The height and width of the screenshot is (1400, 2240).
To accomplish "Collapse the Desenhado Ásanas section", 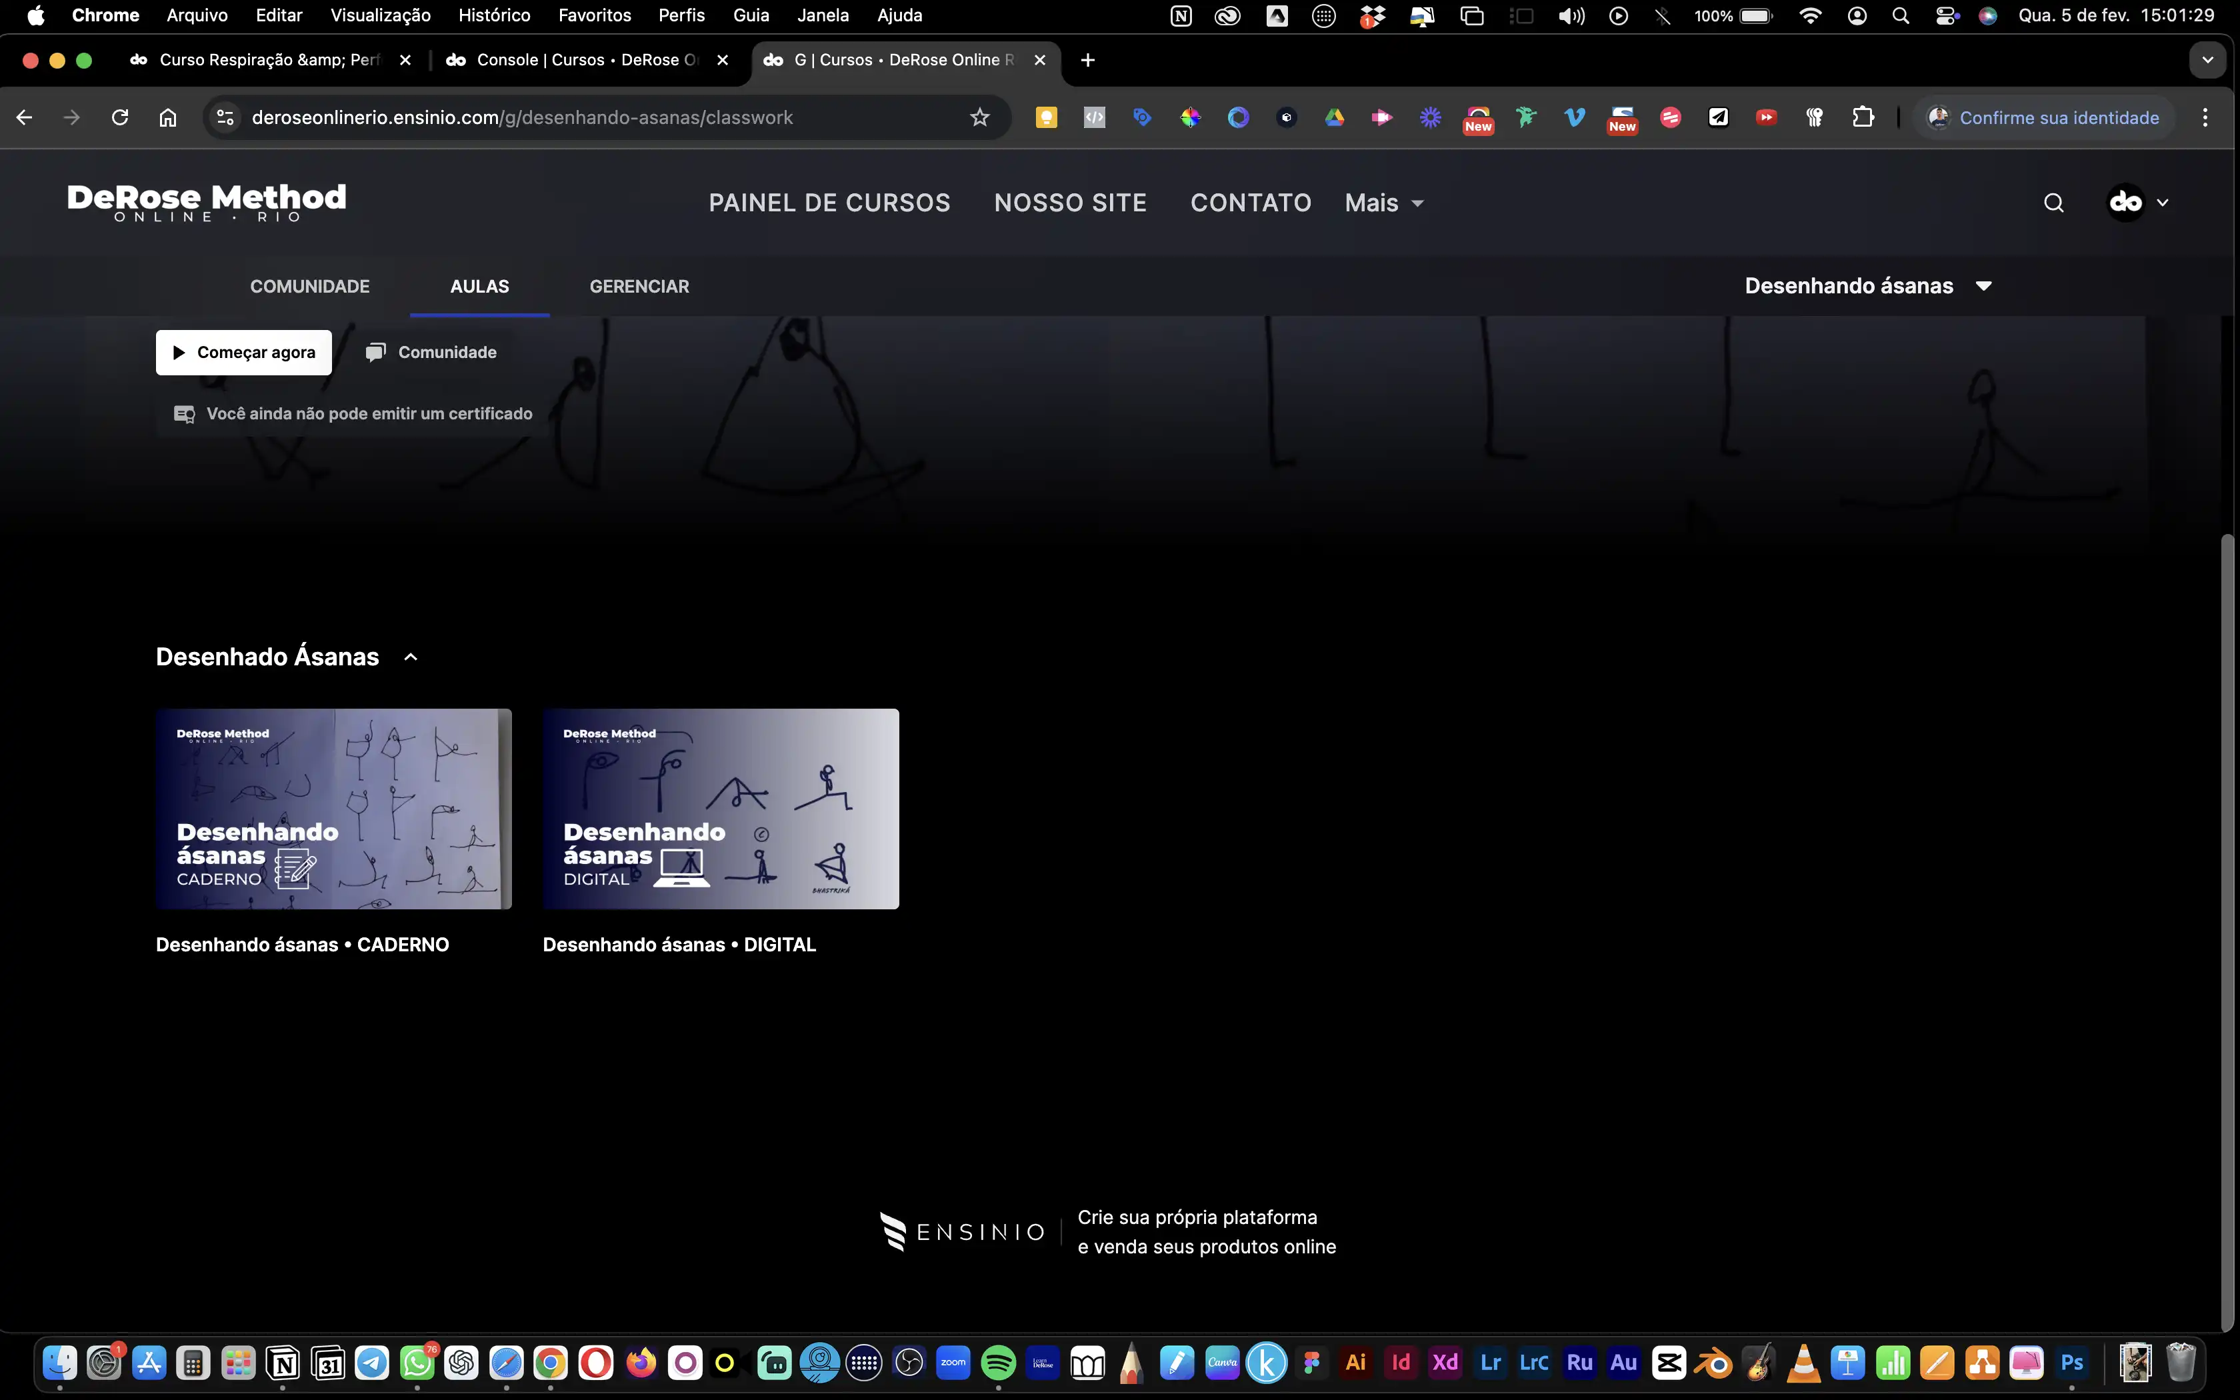I will [411, 657].
